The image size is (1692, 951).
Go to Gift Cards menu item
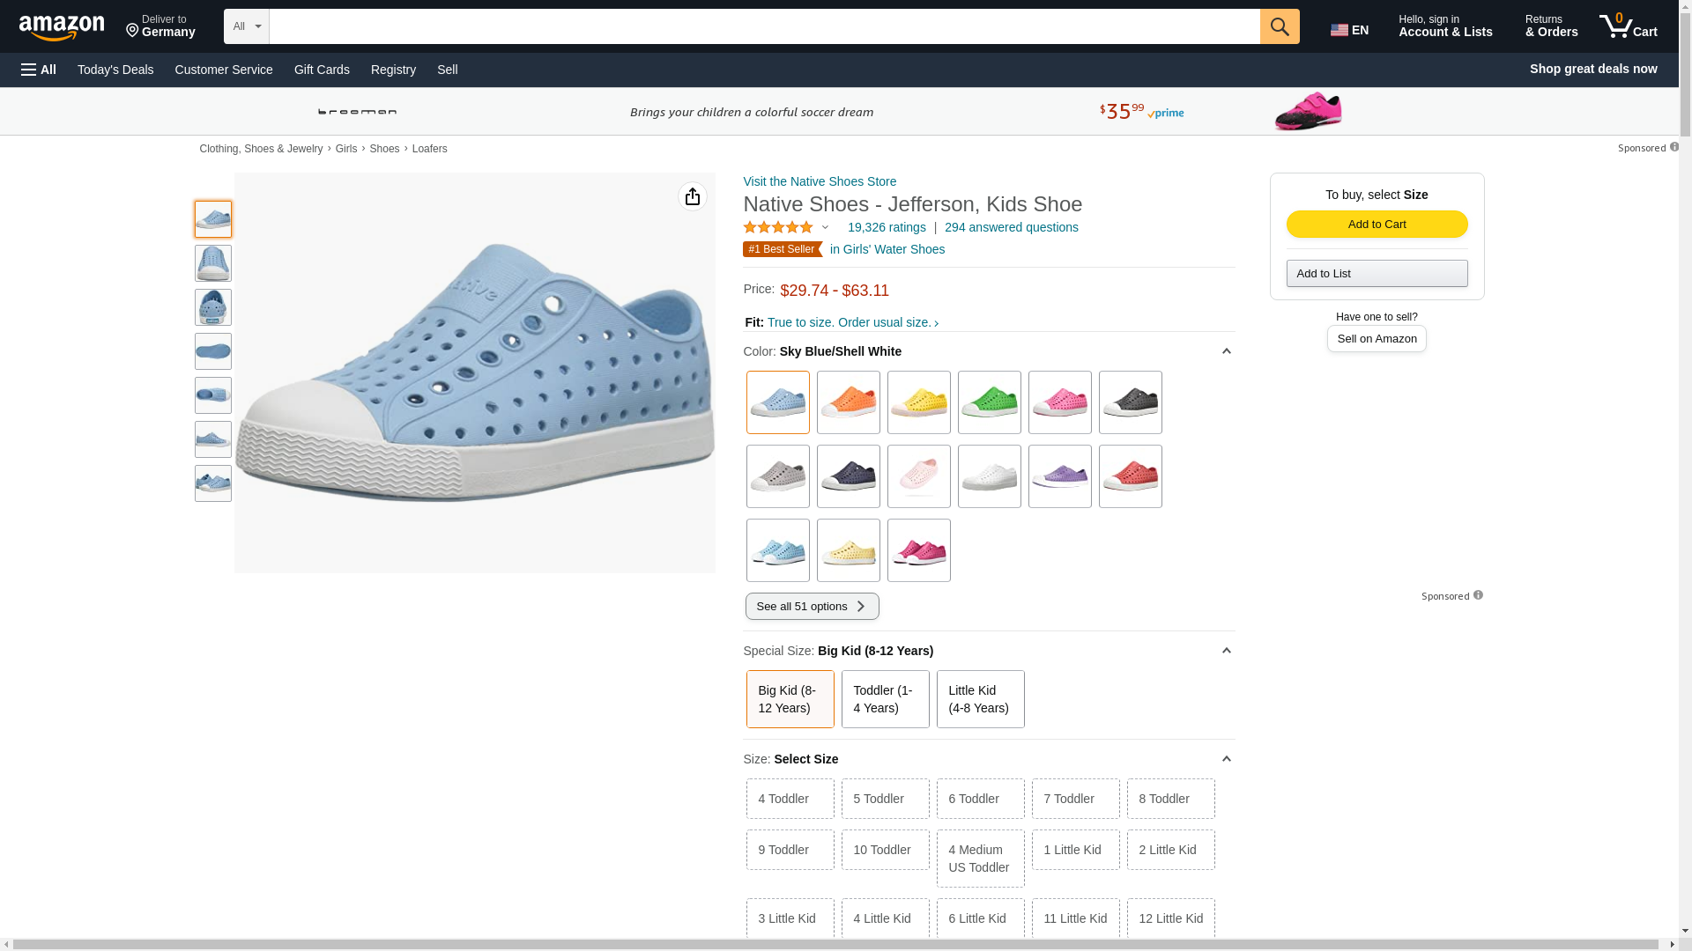pyautogui.click(x=322, y=70)
